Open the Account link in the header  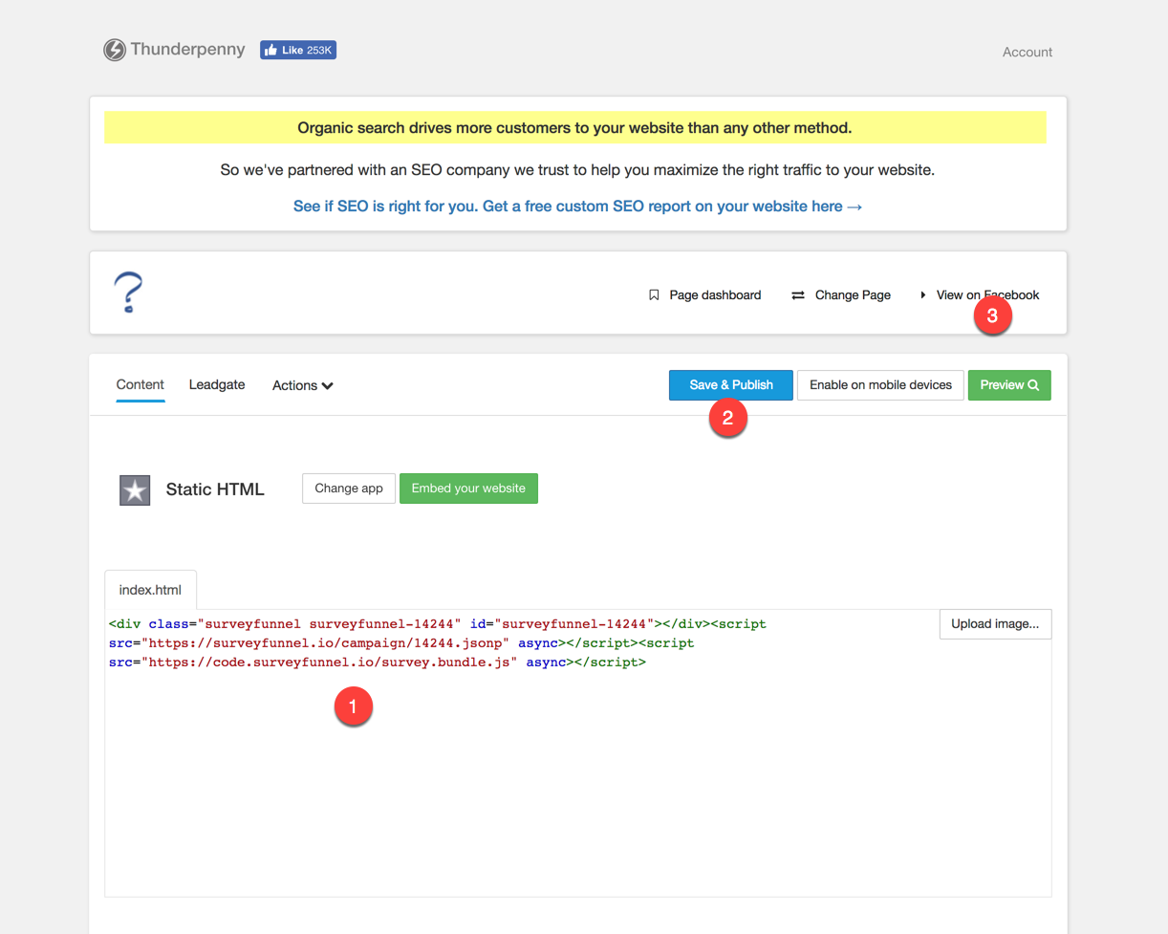coord(1027,53)
